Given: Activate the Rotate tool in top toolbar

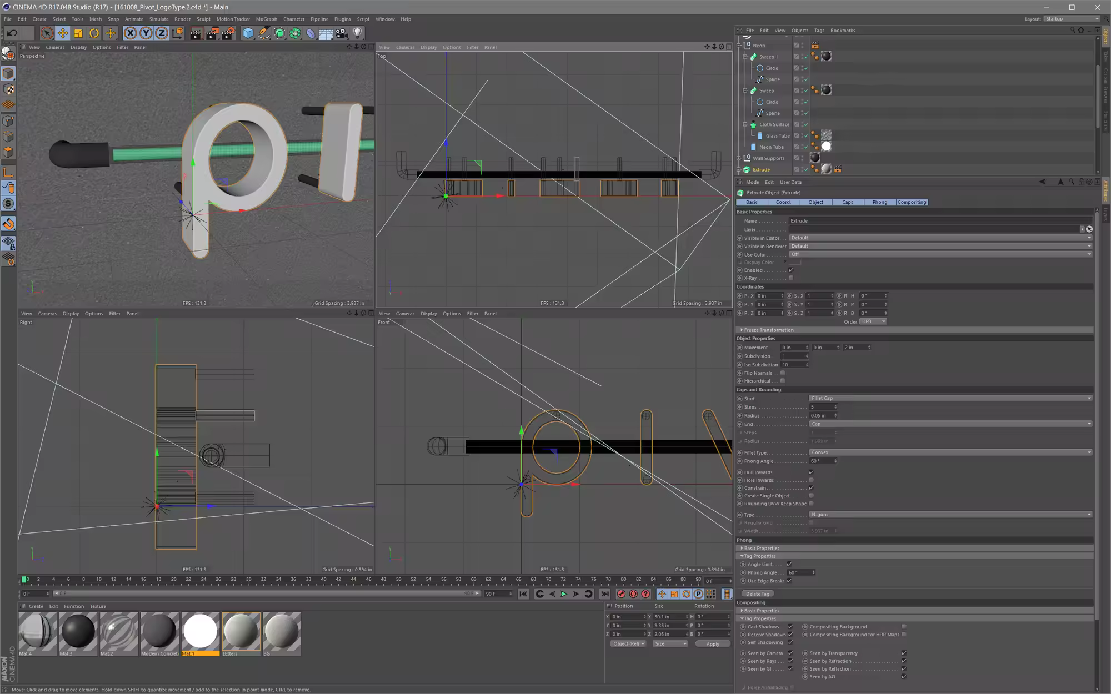Looking at the screenshot, I should [x=94, y=33].
